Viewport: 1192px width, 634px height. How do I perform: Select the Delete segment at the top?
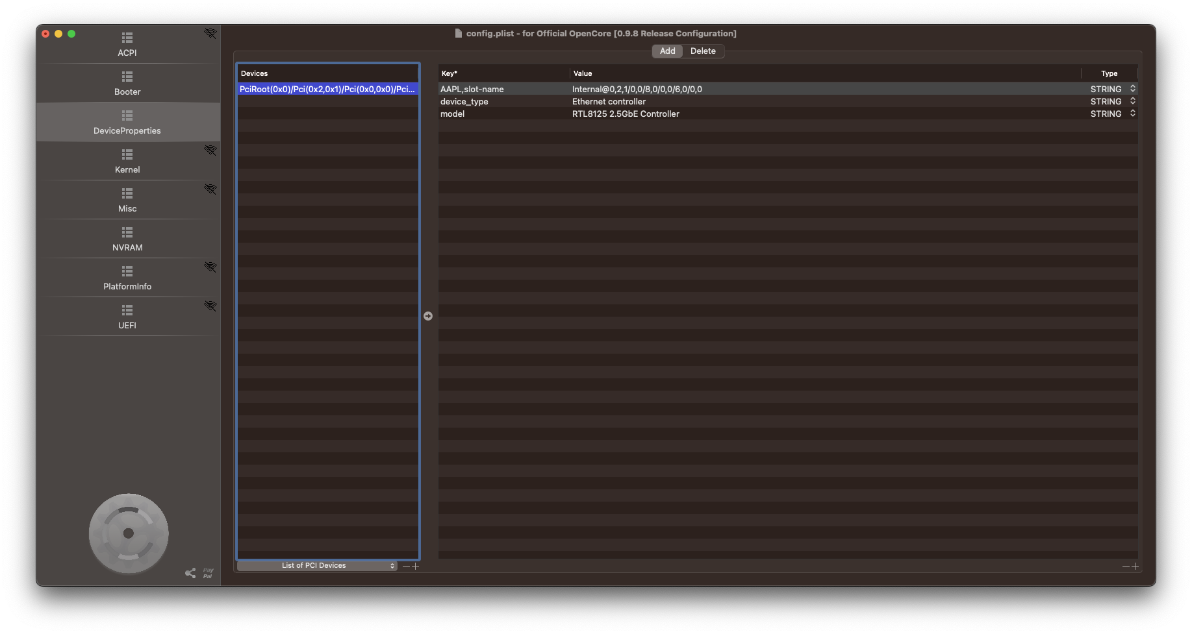coord(703,51)
